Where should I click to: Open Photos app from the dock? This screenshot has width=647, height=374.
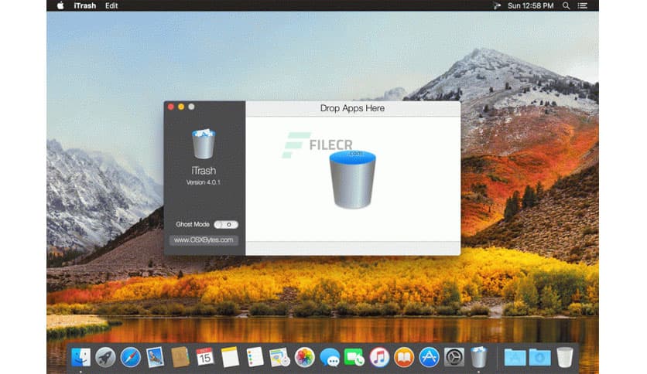(x=304, y=356)
